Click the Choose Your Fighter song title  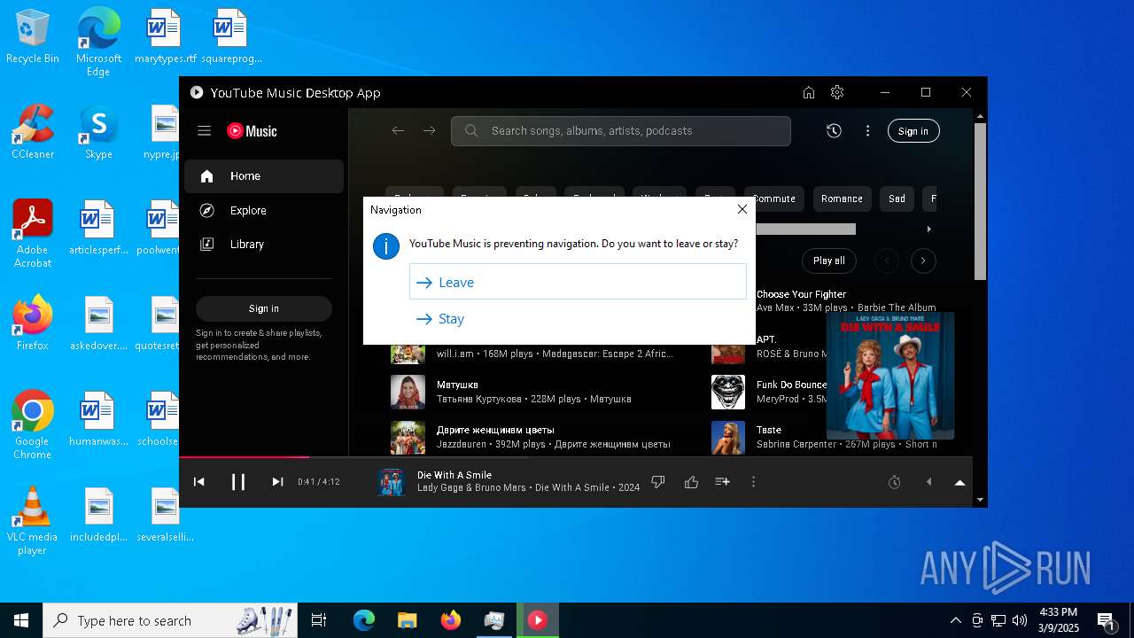[801, 294]
